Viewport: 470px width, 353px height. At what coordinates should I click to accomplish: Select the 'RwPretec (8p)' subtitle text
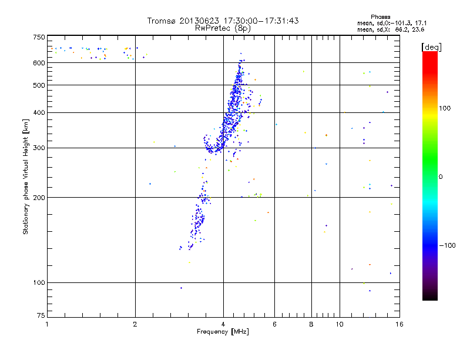pos(223,28)
